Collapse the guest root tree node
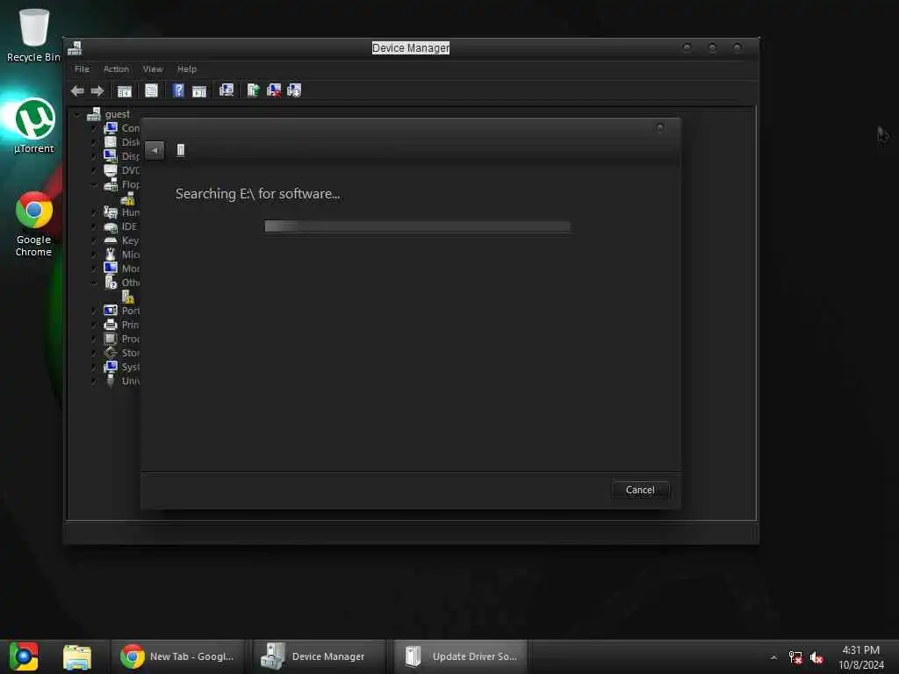Viewport: 899px width, 674px height. 77,114
